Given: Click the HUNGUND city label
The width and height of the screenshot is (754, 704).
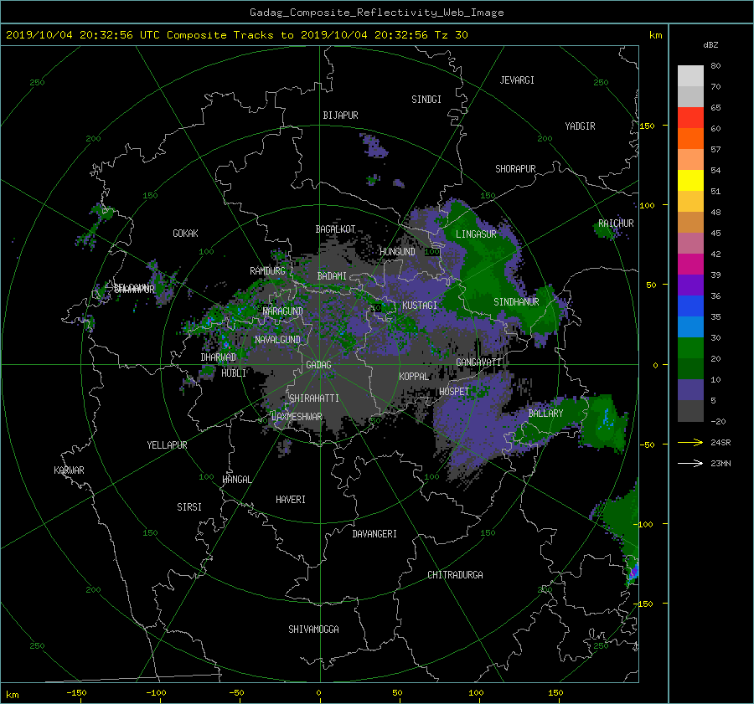Looking at the screenshot, I should pos(397,252).
